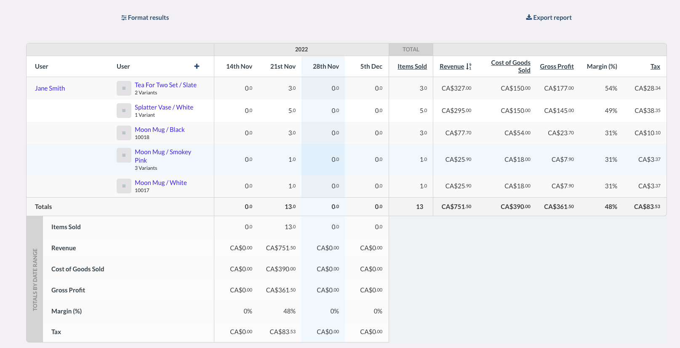
Task: Click Moon Mug White product thumbnail
Action: click(124, 186)
